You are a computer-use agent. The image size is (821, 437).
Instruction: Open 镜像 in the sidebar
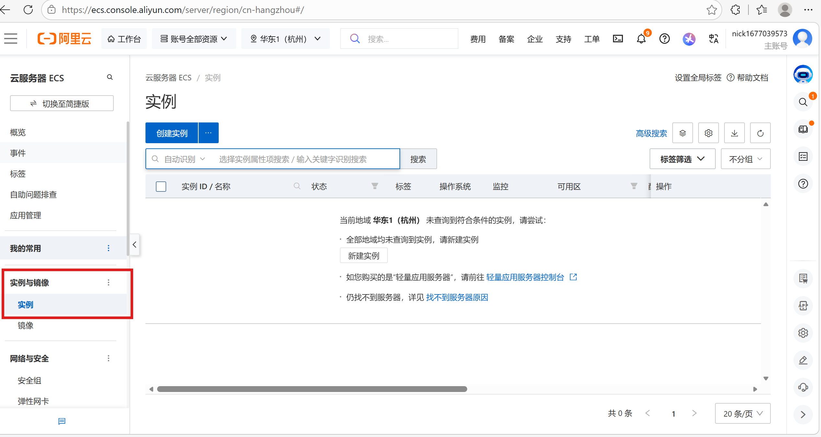point(26,326)
